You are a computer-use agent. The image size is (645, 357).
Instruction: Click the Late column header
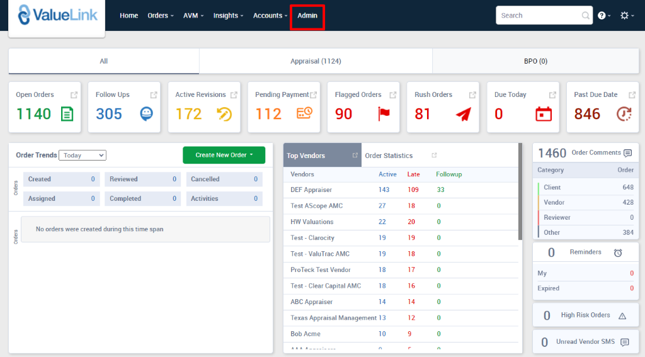[413, 174]
